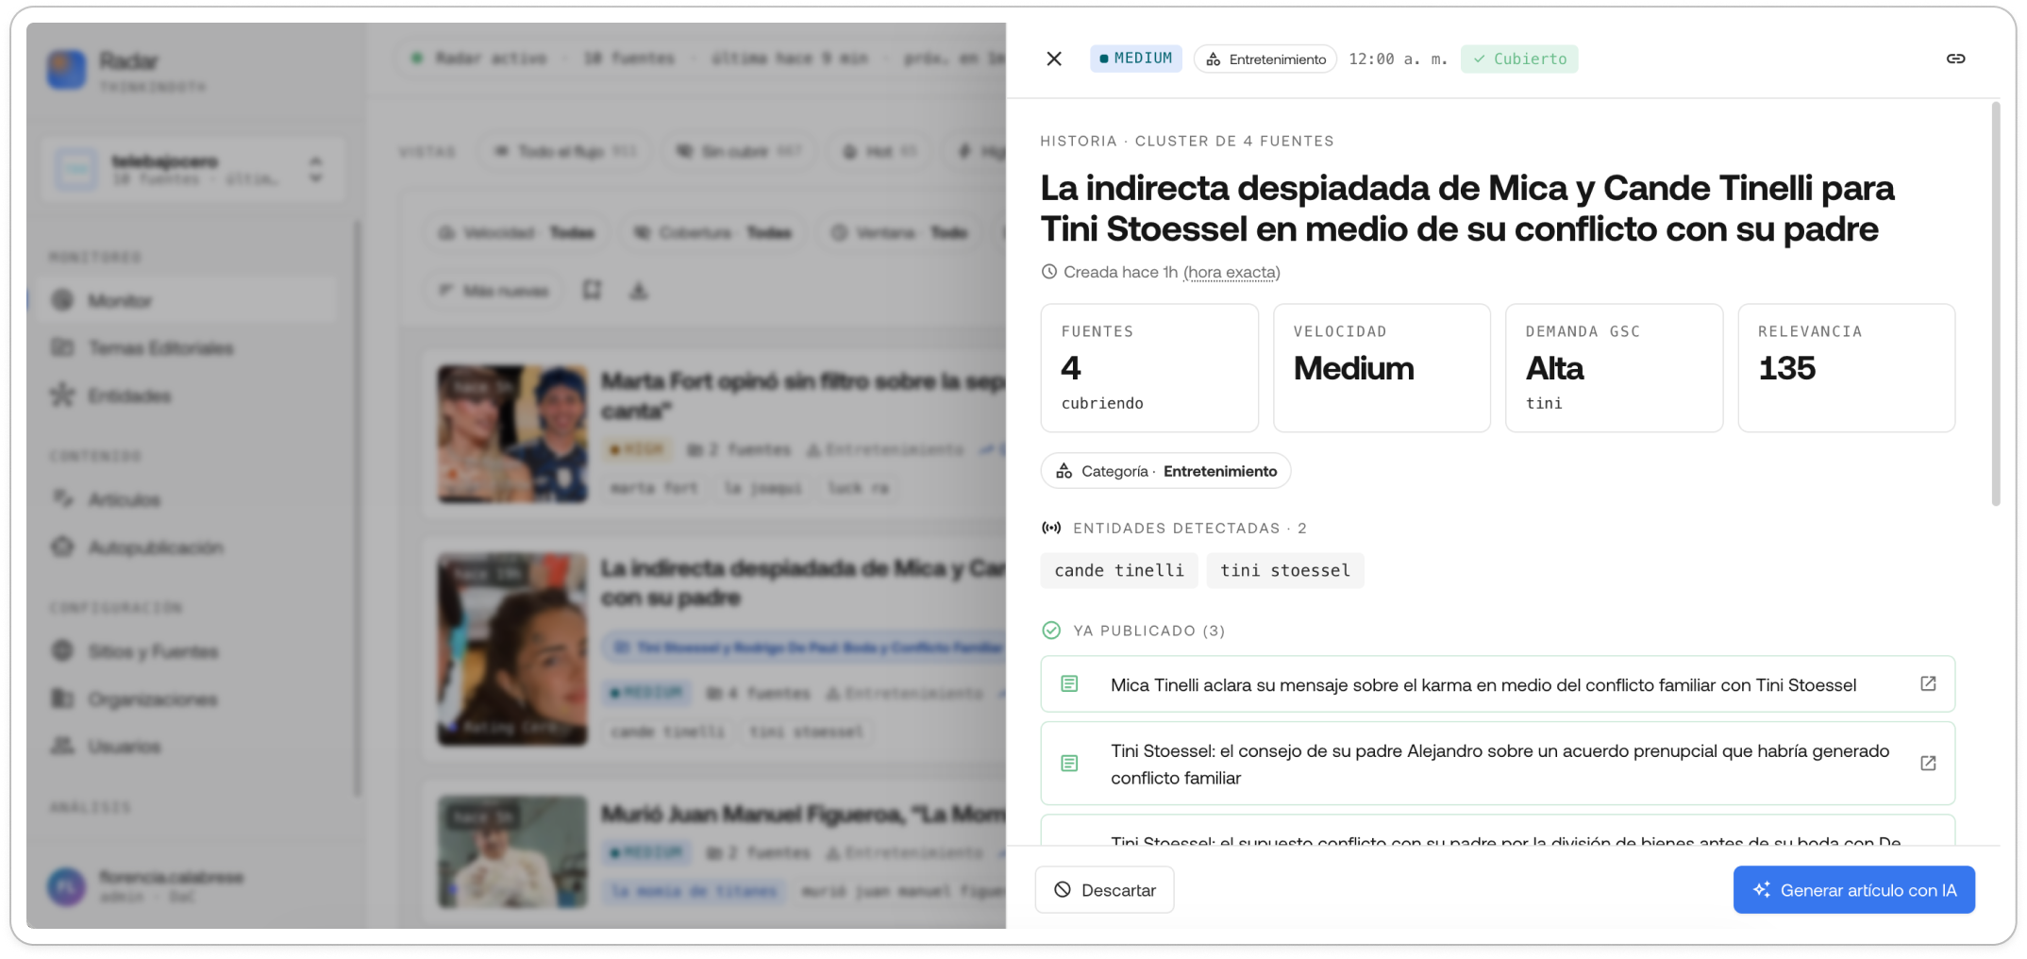This screenshot has width=2027, height=959.
Task: Toggle selection box icon in list toolbar
Action: pos(592,290)
